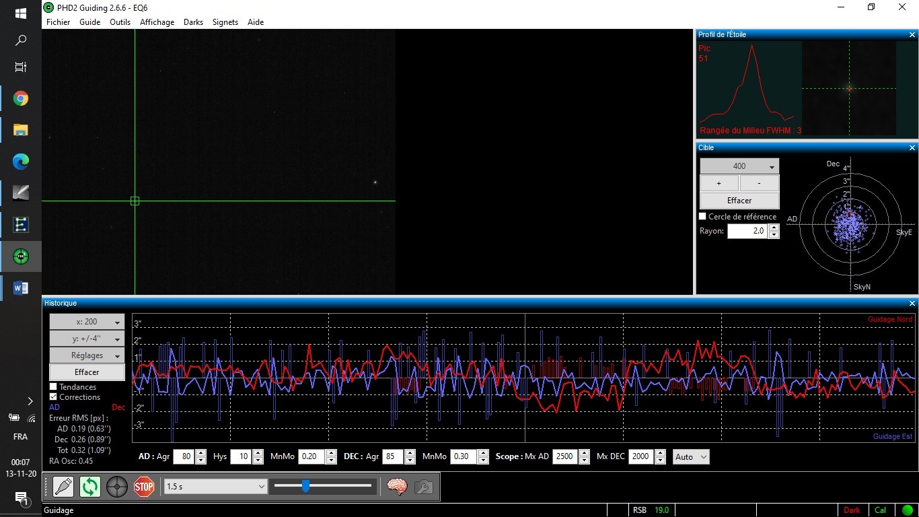Click the green loop exposure icon
The height and width of the screenshot is (517, 919).
pos(90,486)
